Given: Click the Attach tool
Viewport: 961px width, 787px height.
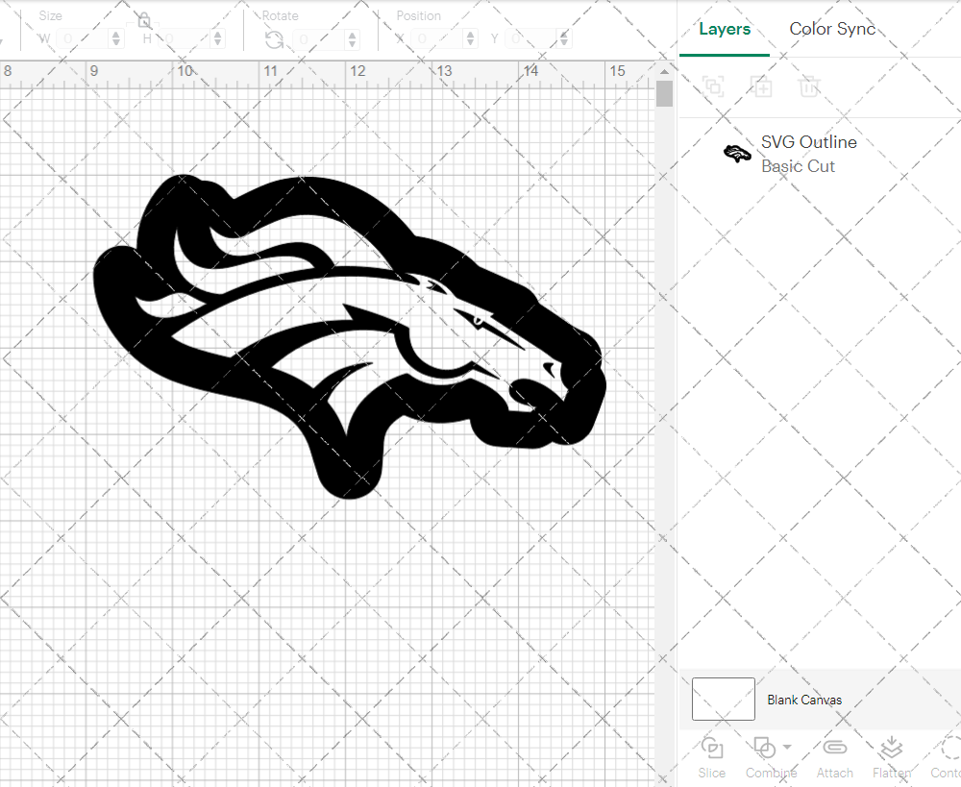Looking at the screenshot, I should pos(834,757).
